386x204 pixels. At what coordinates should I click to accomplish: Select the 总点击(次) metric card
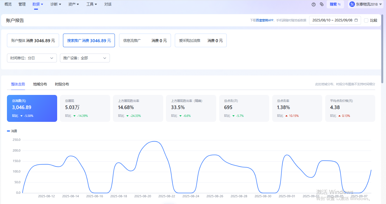tap(244, 108)
